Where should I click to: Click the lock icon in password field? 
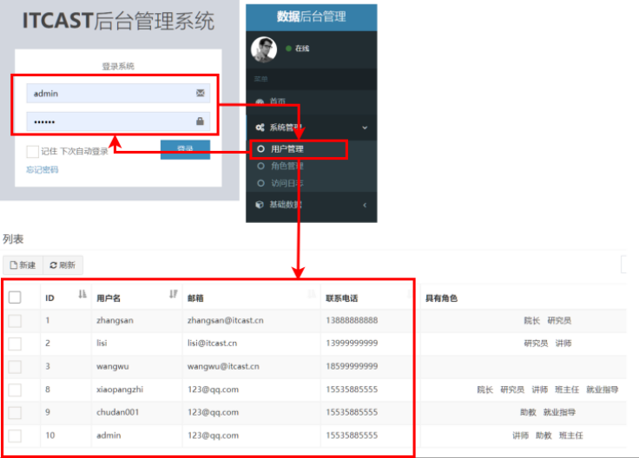201,121
